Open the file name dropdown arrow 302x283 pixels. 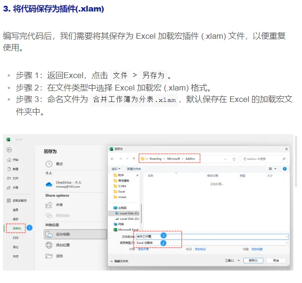[x=287, y=237]
